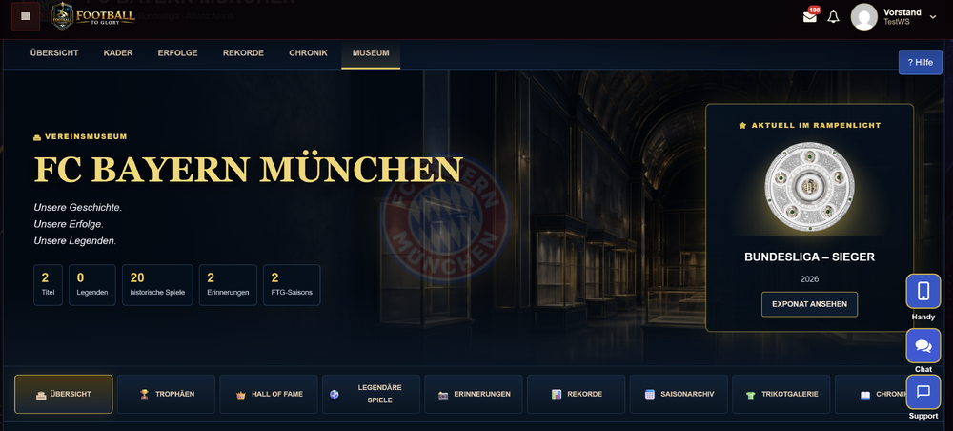
Task: Open the Hall of Fame section
Action: point(269,394)
